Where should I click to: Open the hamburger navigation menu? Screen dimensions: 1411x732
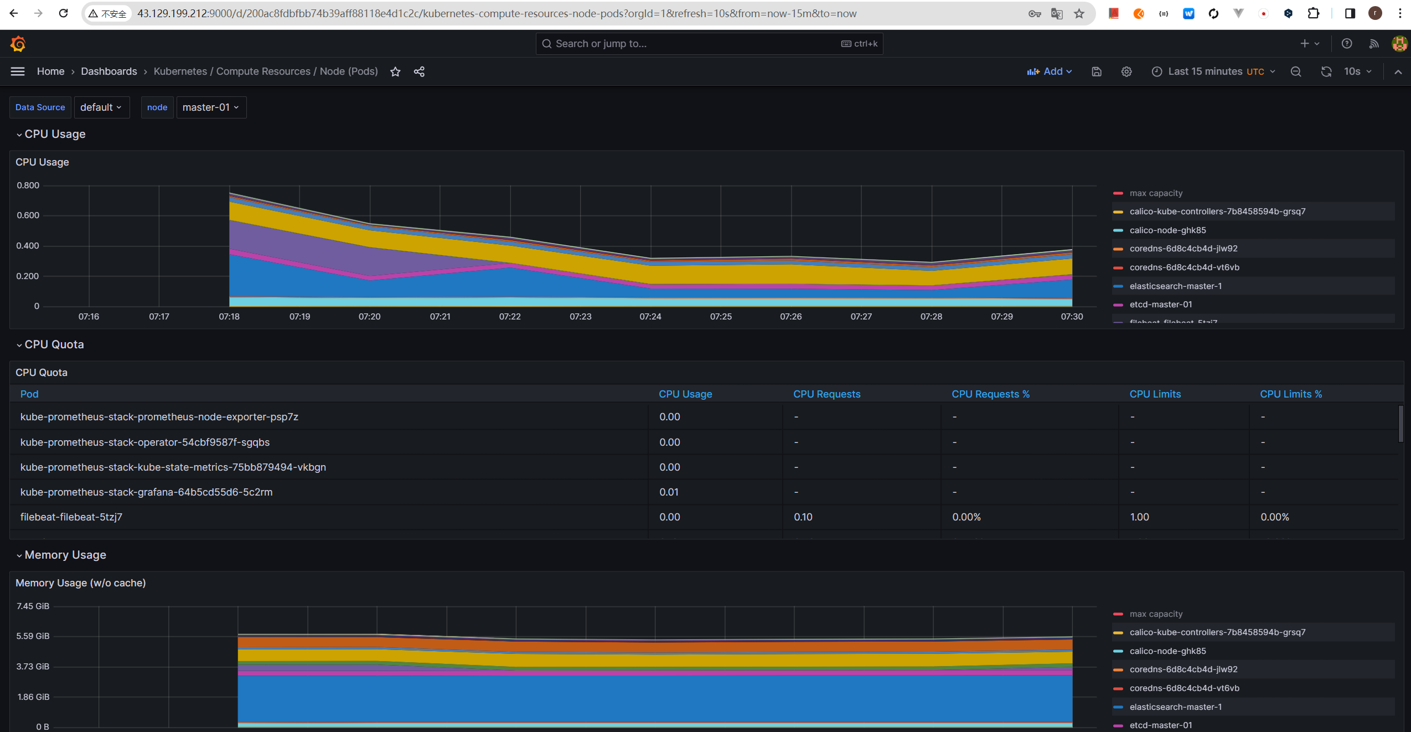coord(18,71)
